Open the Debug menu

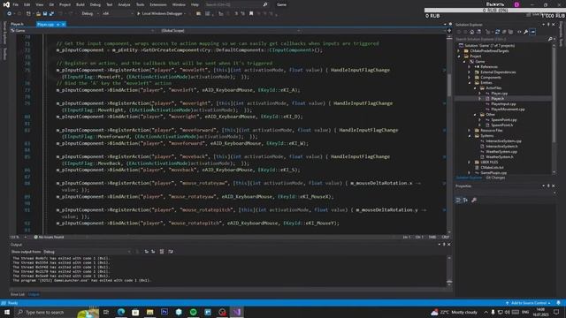click(96, 4)
